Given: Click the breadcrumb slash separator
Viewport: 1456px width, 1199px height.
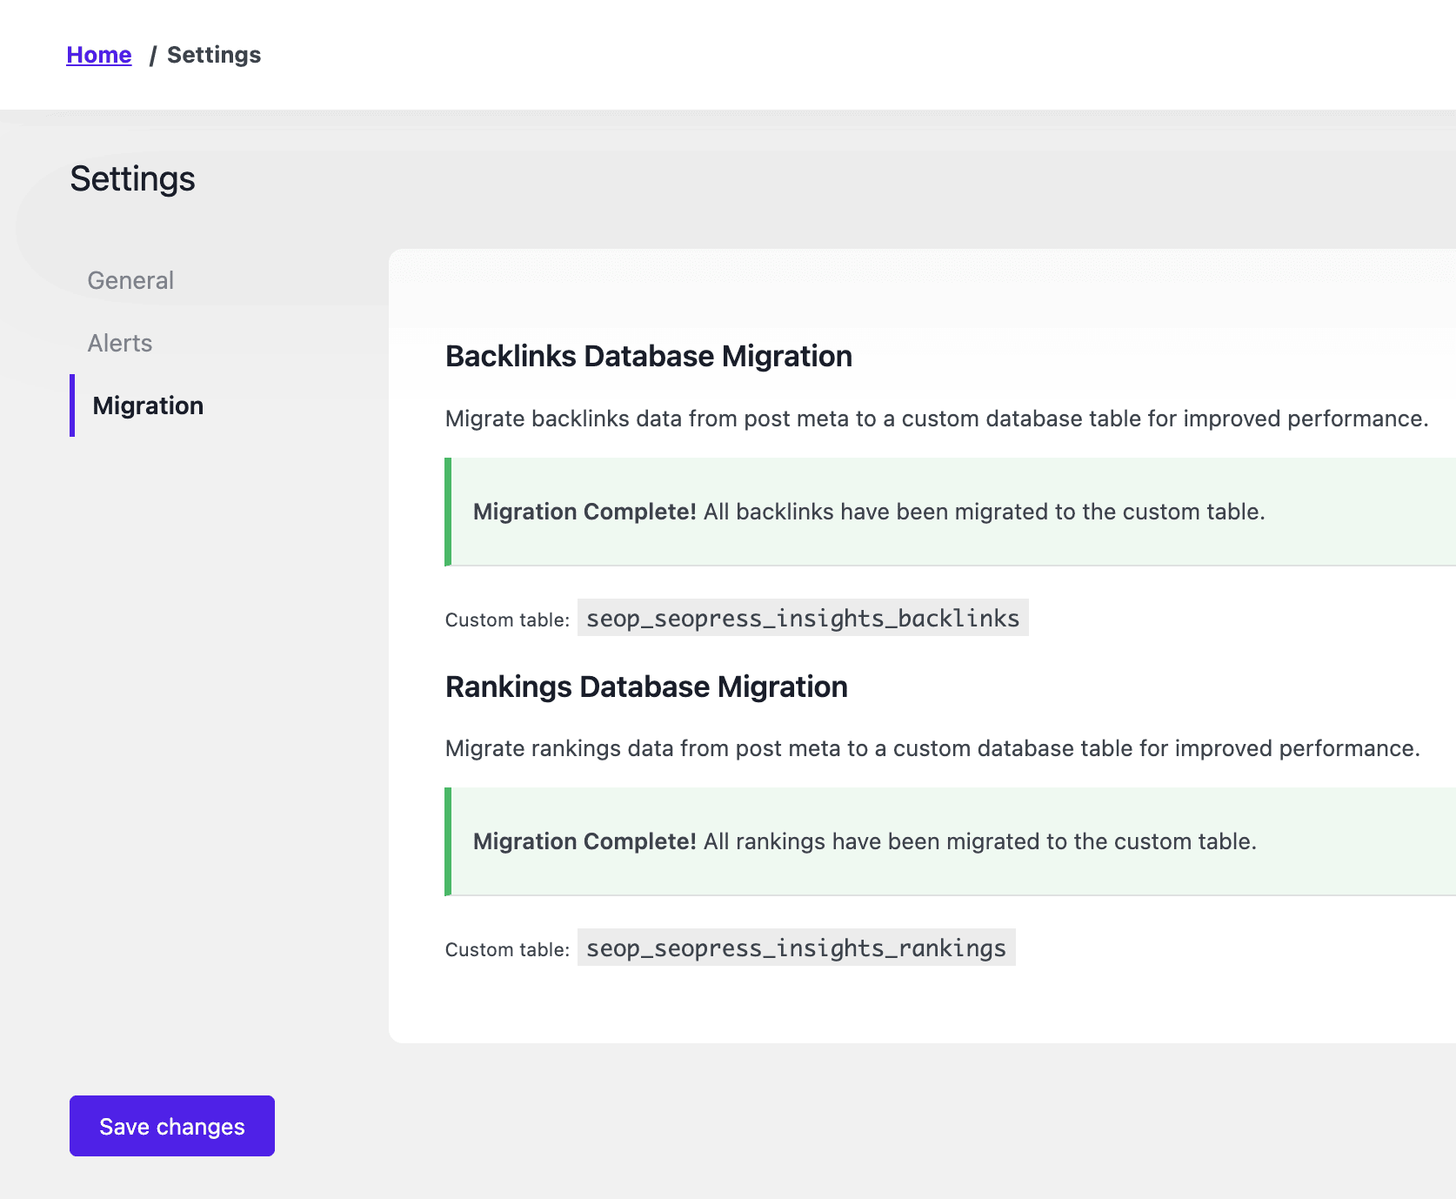Looking at the screenshot, I should (152, 56).
